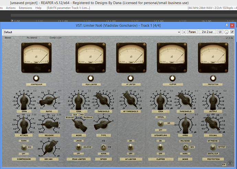The image size is (237, 169).
Task: Open the Help menu
Action: (x=38, y=8)
